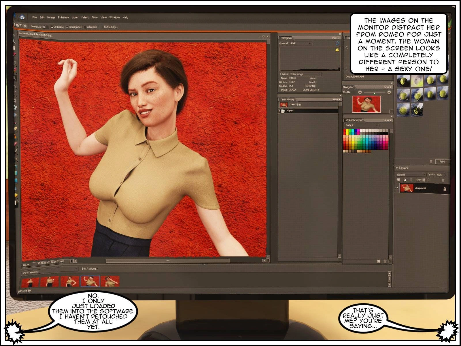Image resolution: width=461 pixels, height=346 pixels.
Task: Click the lock icon on Background layer
Action: coord(445,189)
